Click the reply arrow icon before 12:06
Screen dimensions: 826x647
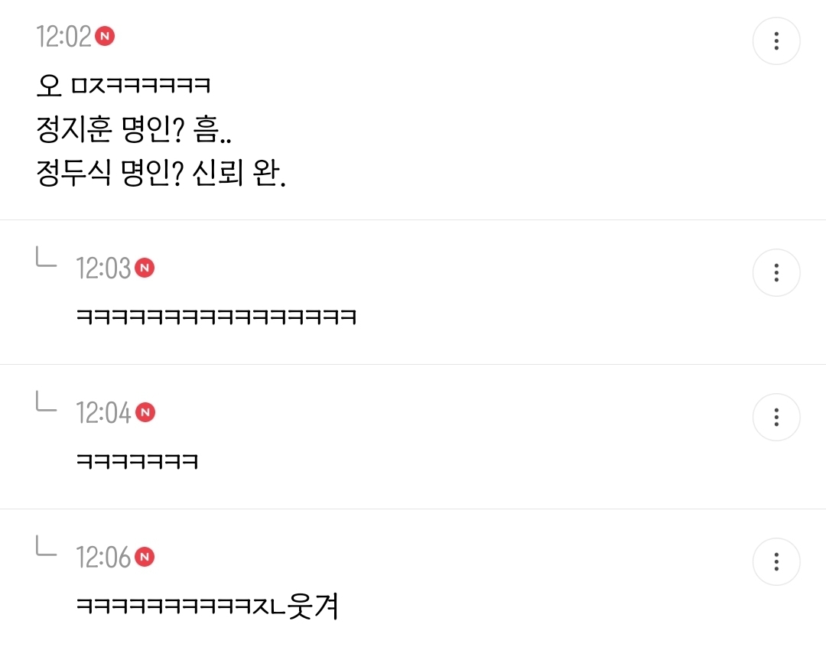(47, 546)
